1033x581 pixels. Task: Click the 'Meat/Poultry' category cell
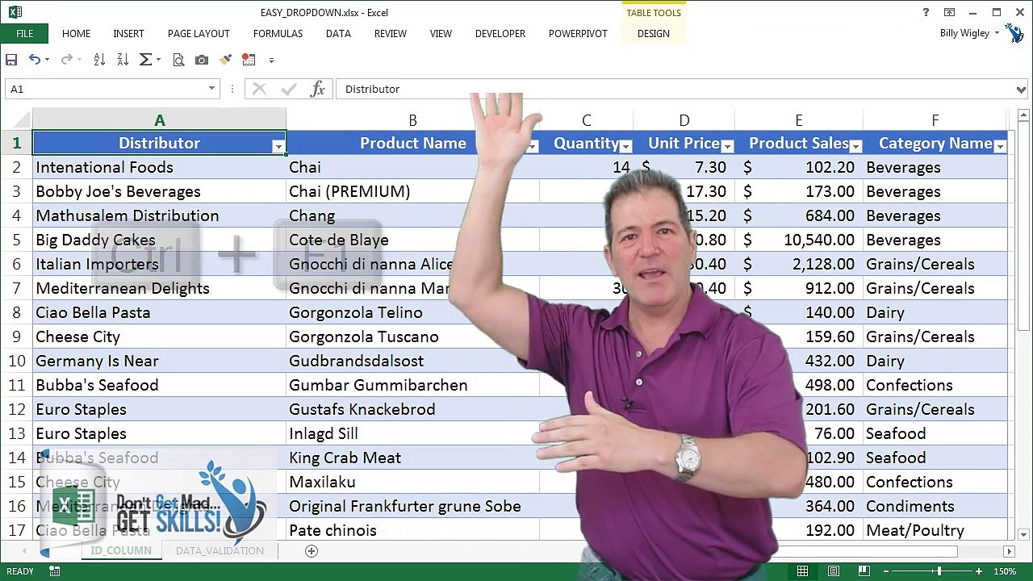click(x=935, y=530)
